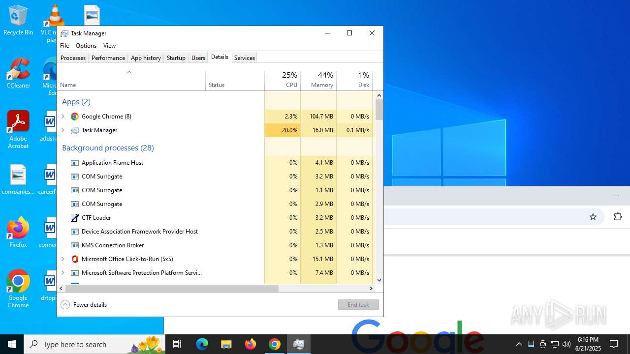This screenshot has height=354, width=630.
Task: Open the notification center
Action: 614,344
